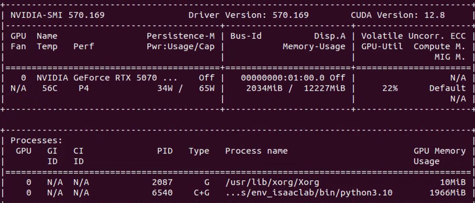This screenshot has width=475, height=203.
Task: Click the 'Bus-Id' column header
Action: coord(246,36)
